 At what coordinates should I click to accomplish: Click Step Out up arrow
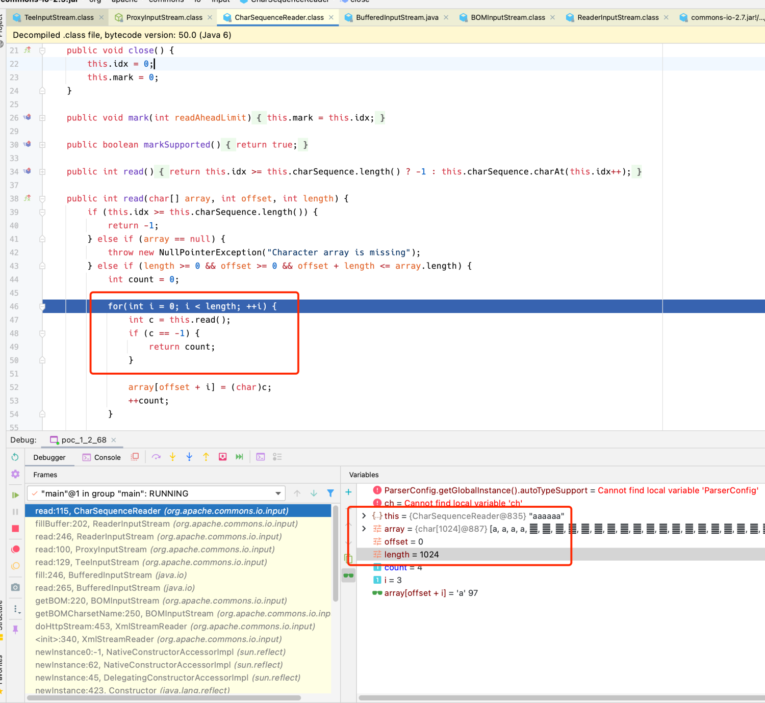(x=206, y=457)
